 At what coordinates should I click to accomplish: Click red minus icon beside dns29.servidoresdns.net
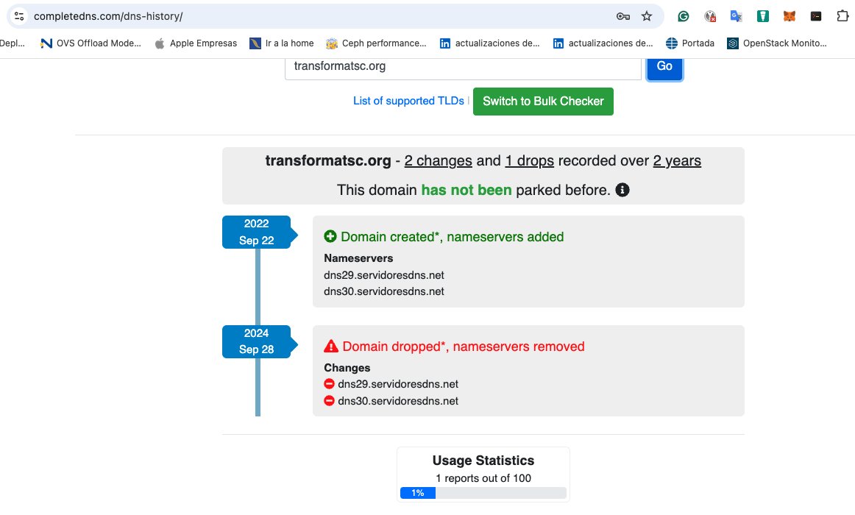pos(329,384)
